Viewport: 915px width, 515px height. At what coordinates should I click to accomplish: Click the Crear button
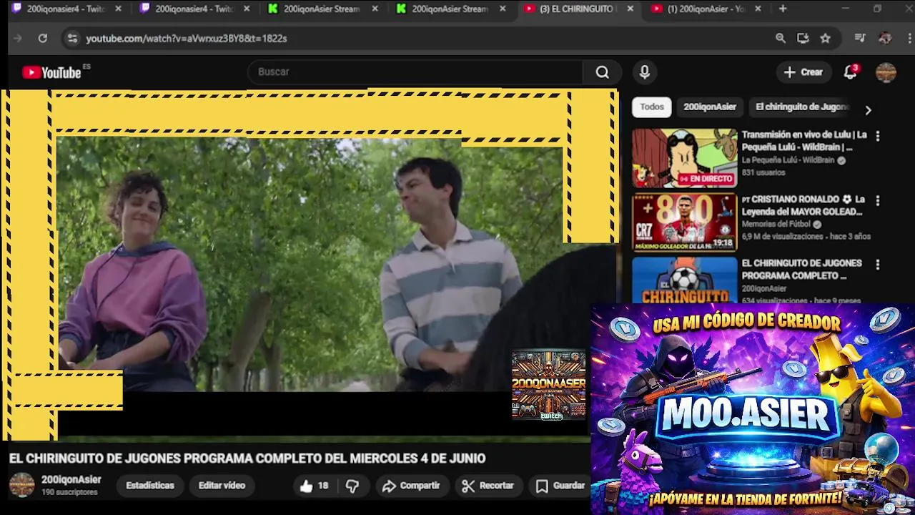(803, 72)
